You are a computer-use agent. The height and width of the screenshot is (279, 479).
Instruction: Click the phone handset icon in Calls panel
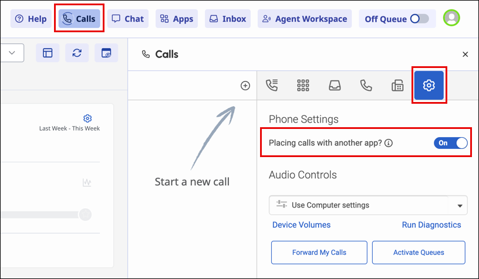366,86
